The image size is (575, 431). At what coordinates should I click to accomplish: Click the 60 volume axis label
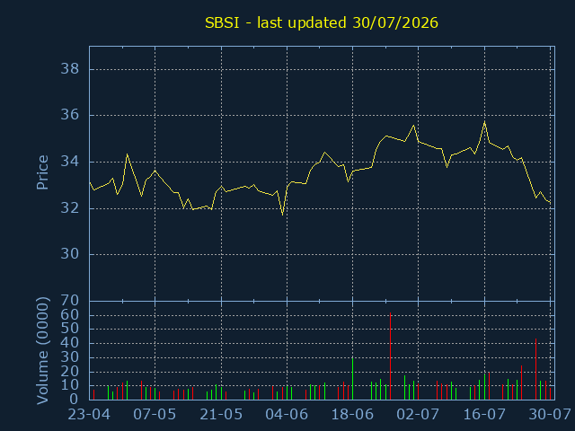pos(70,315)
